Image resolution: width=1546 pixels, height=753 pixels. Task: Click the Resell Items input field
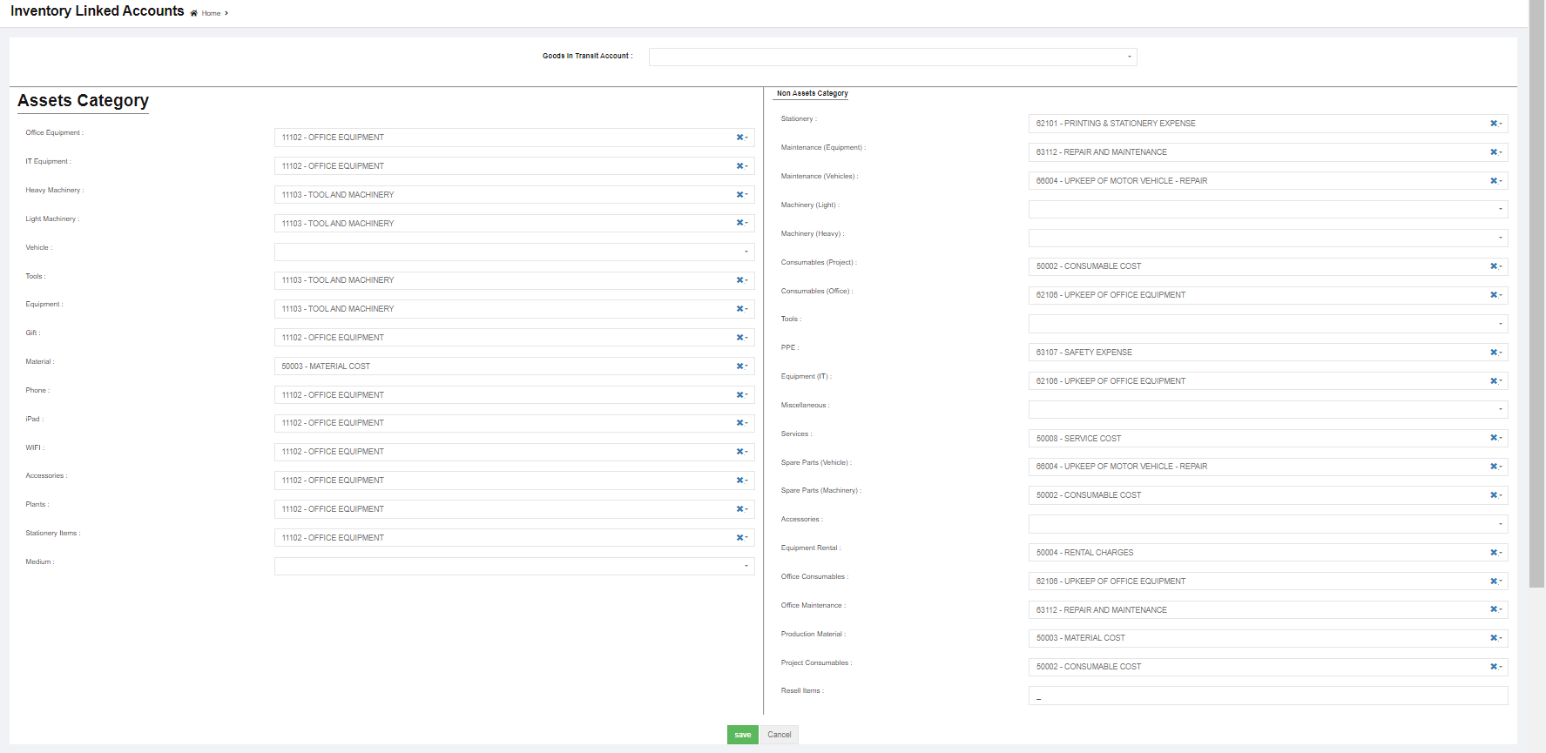pyautogui.click(x=1267, y=696)
